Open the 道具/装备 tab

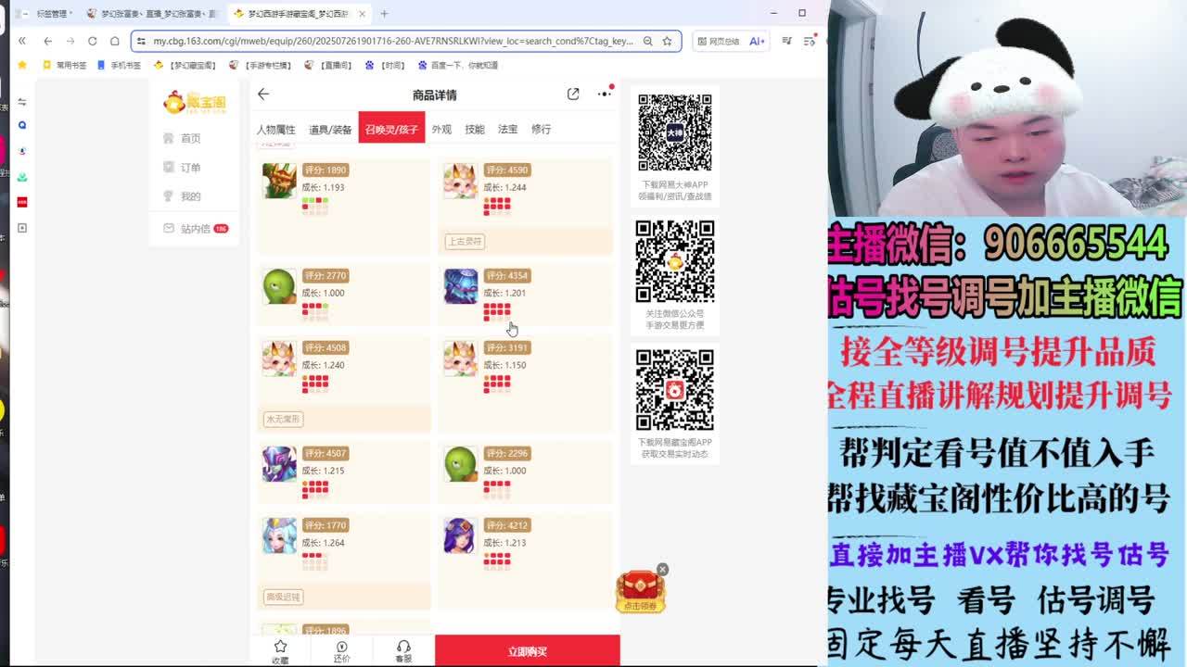(330, 130)
